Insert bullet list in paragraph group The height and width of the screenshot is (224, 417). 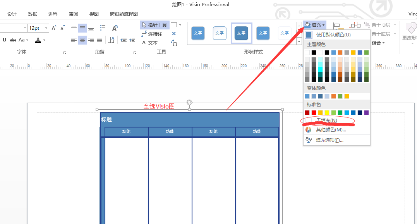(x=103, y=28)
